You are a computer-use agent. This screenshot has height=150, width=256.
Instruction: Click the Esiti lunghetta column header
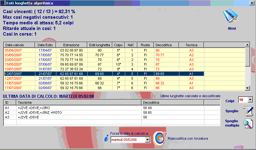coord(100,45)
